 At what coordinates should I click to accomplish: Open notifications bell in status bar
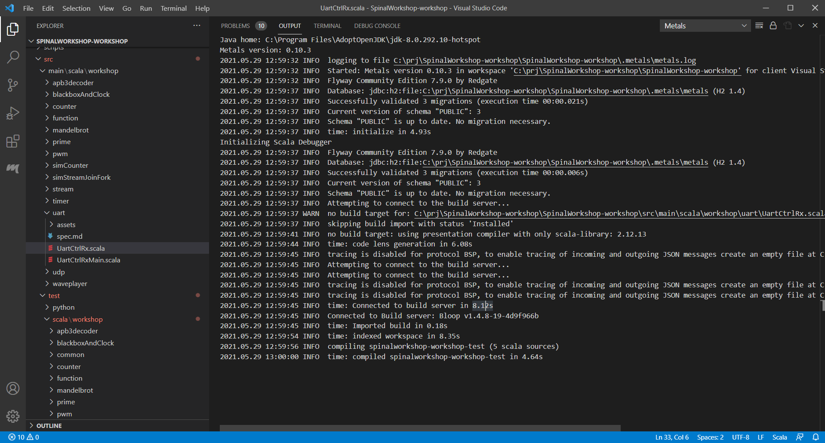tap(816, 437)
